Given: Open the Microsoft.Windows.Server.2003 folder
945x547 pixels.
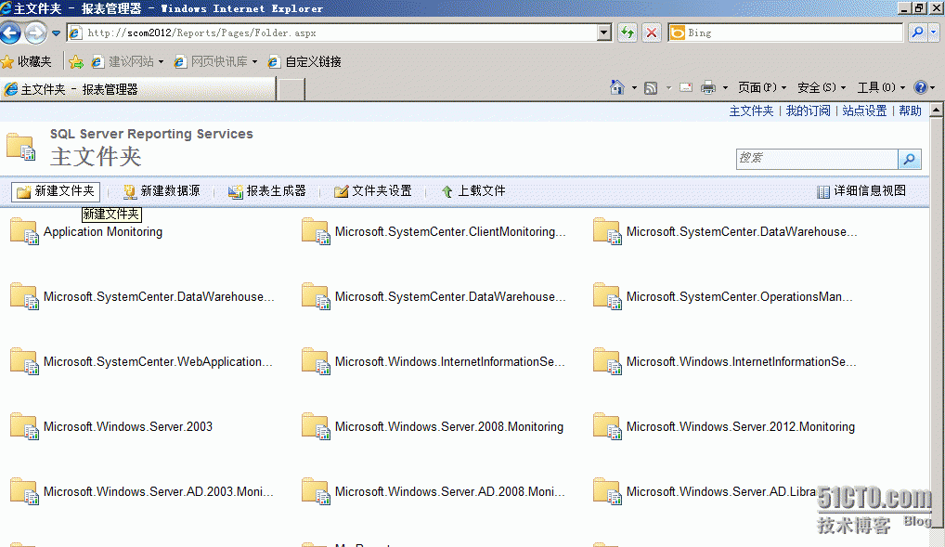Looking at the screenshot, I should point(128,427).
